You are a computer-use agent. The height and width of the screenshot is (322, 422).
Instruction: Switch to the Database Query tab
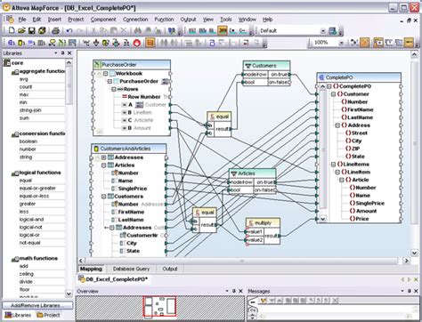[x=131, y=269]
